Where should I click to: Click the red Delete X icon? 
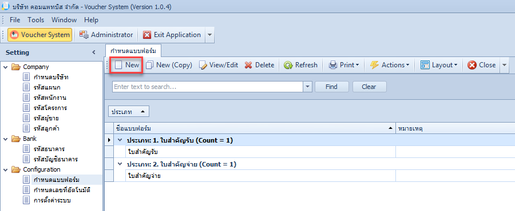[x=249, y=65]
